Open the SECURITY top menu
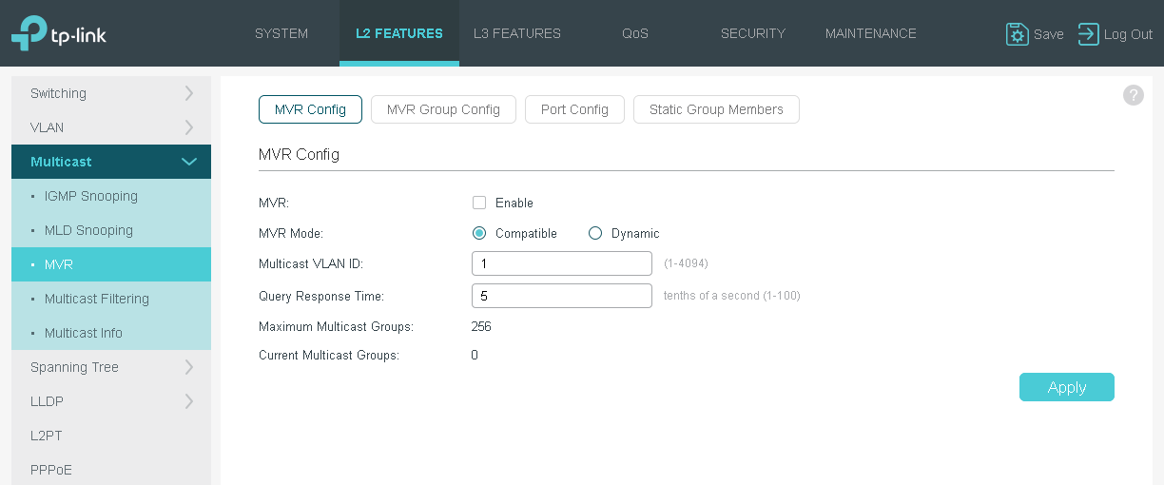 (753, 33)
